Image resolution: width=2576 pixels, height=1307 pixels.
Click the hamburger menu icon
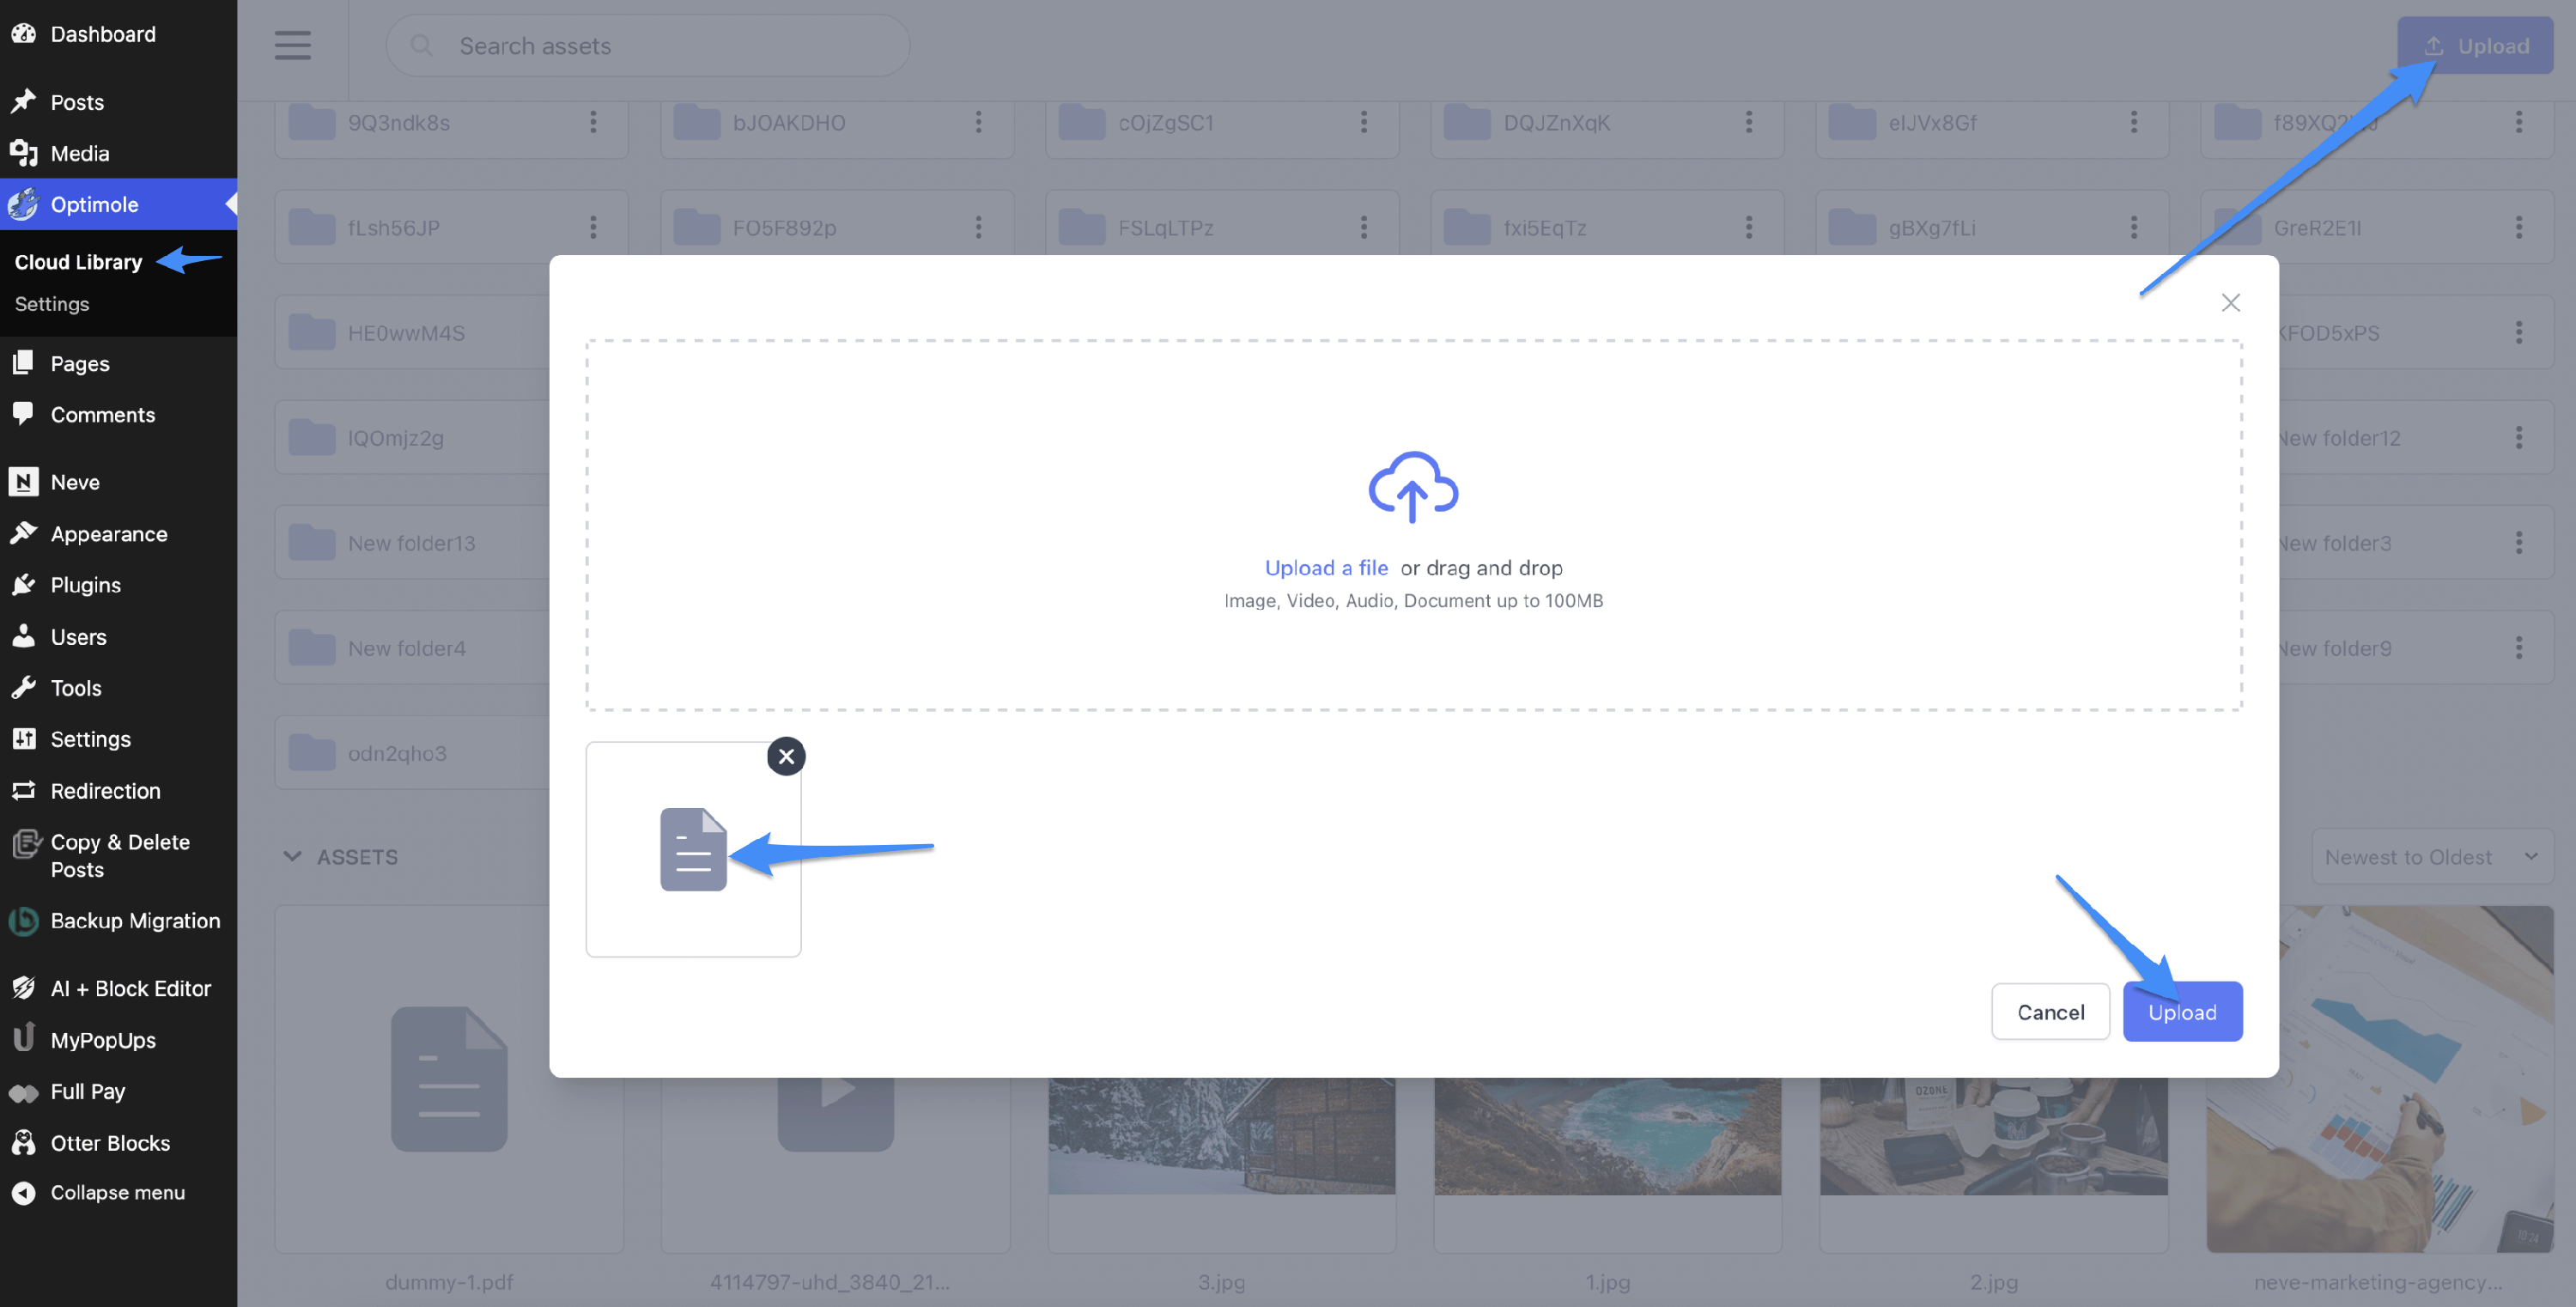293,46
